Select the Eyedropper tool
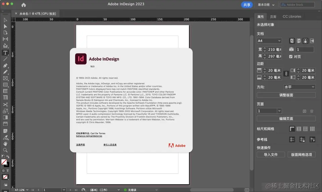The image size is (322, 192). point(5,137)
